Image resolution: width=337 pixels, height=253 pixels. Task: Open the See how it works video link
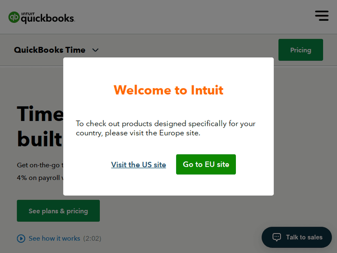point(54,239)
